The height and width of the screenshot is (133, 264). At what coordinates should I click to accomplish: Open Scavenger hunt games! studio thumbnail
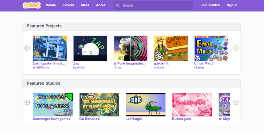(53, 105)
